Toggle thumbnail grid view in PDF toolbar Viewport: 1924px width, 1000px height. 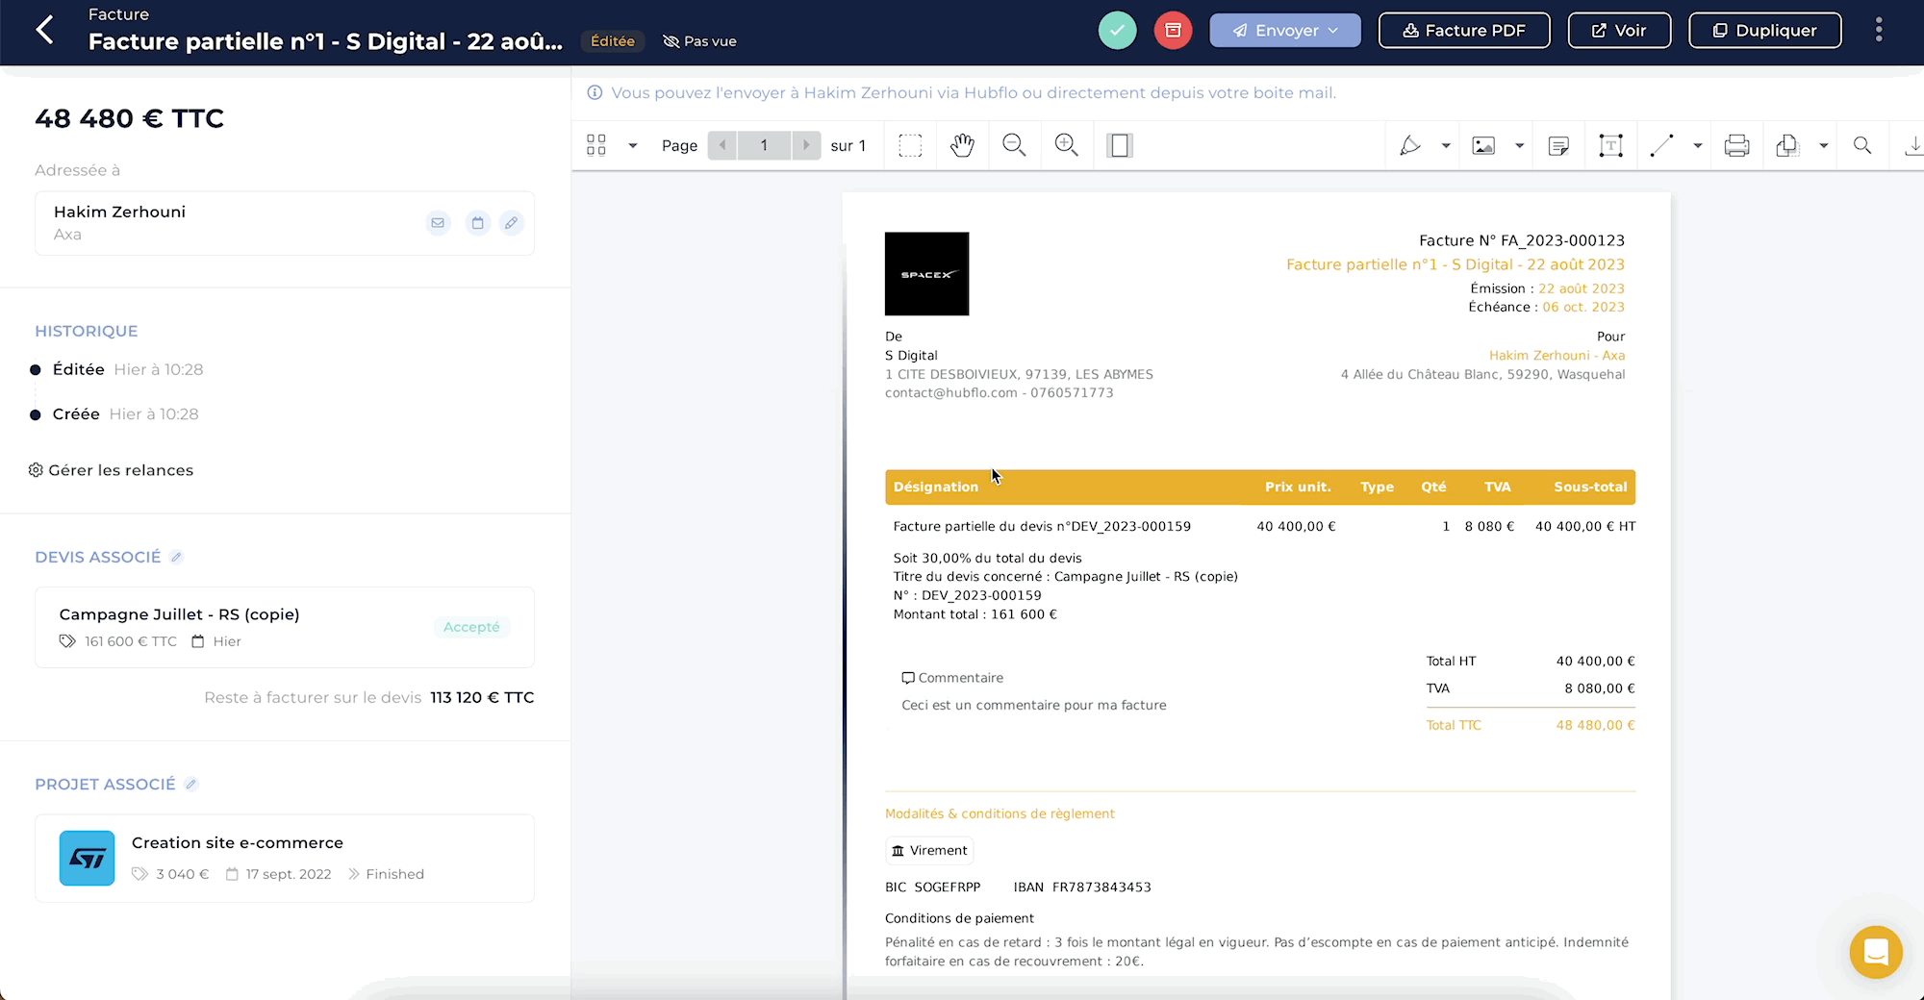click(x=596, y=145)
